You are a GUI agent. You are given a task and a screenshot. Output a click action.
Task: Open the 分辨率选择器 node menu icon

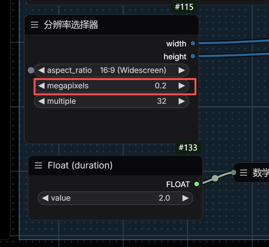coord(34,25)
